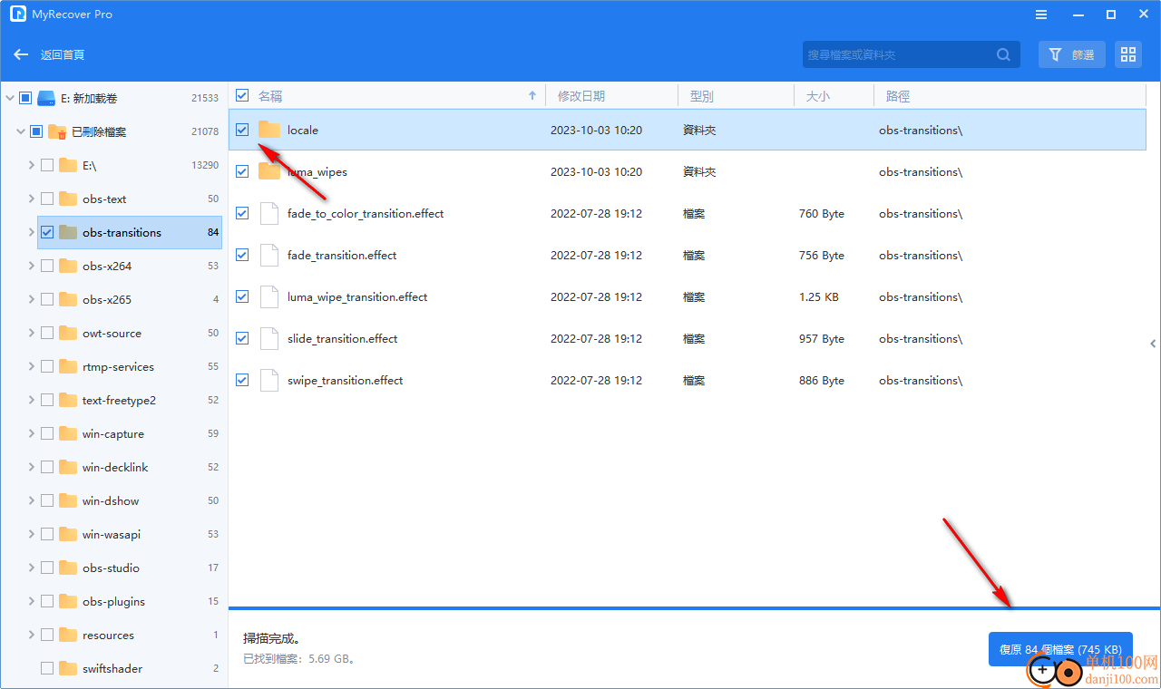Viewport: 1161px width, 689px height.
Task: Uncheck the luma_wipes folder checkbox
Action: point(242,171)
